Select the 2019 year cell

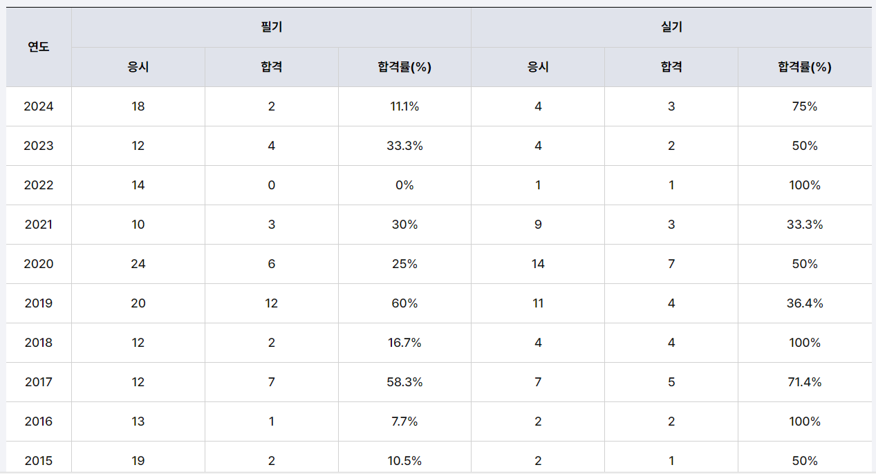pos(39,303)
